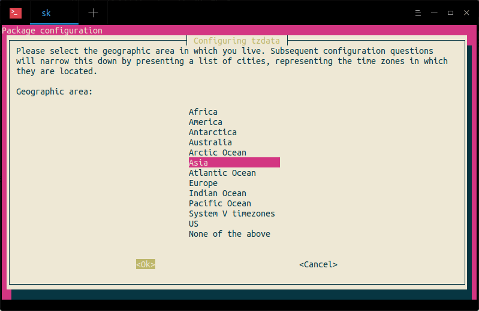Pick Australia in the tzdata list
Viewport: 479px width, 311px height.
pyautogui.click(x=210, y=142)
